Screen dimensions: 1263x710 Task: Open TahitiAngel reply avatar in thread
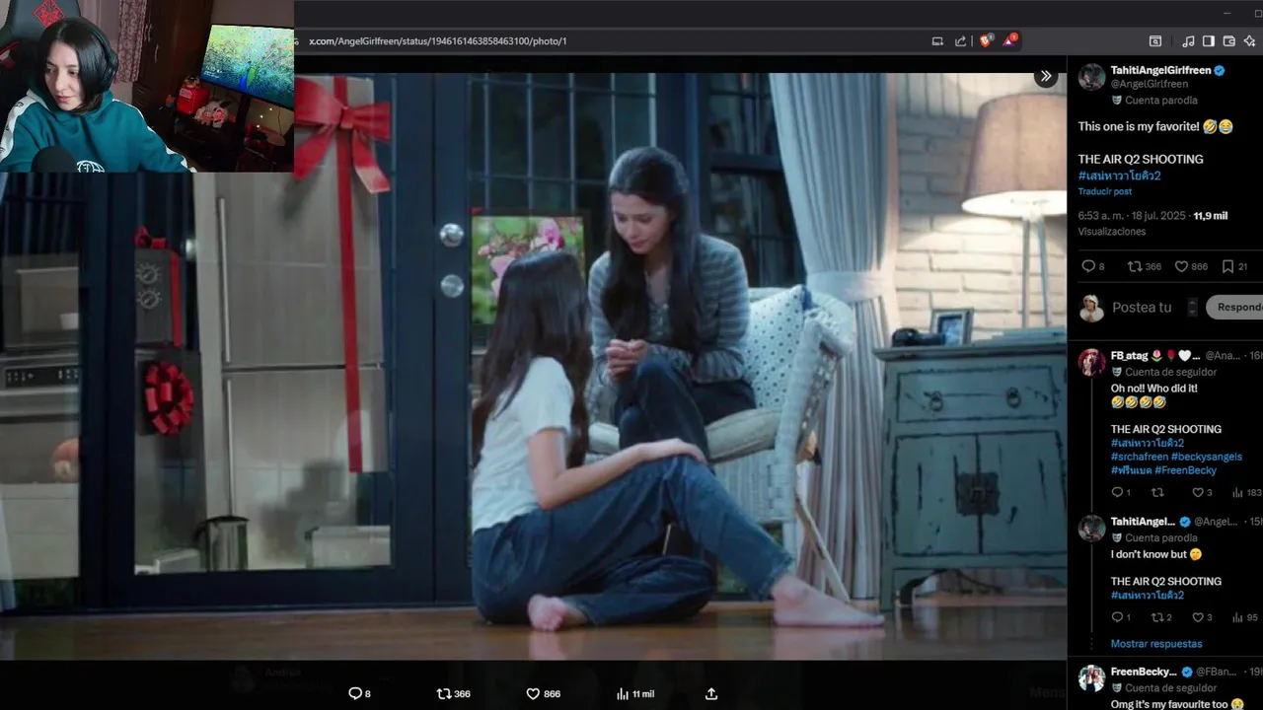pos(1091,529)
